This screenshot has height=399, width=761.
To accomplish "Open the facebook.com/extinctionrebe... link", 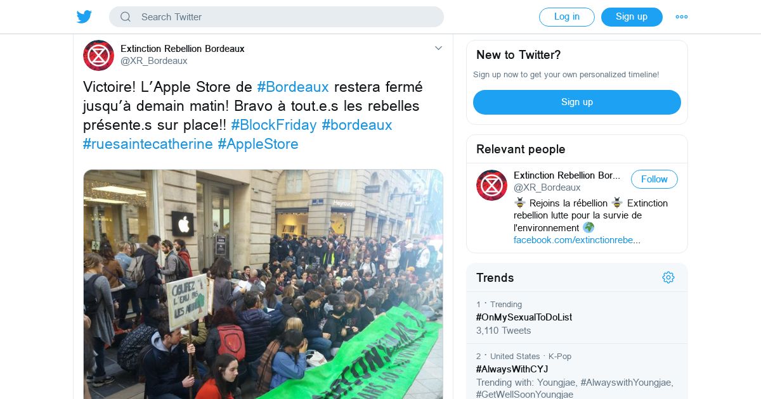I will pos(577,240).
